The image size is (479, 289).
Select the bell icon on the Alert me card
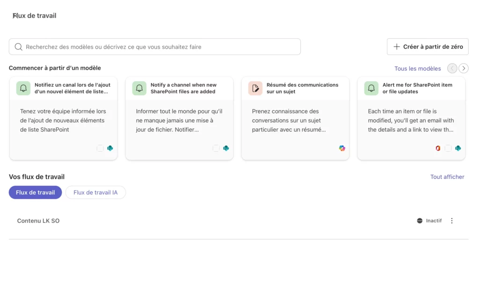pos(371,88)
